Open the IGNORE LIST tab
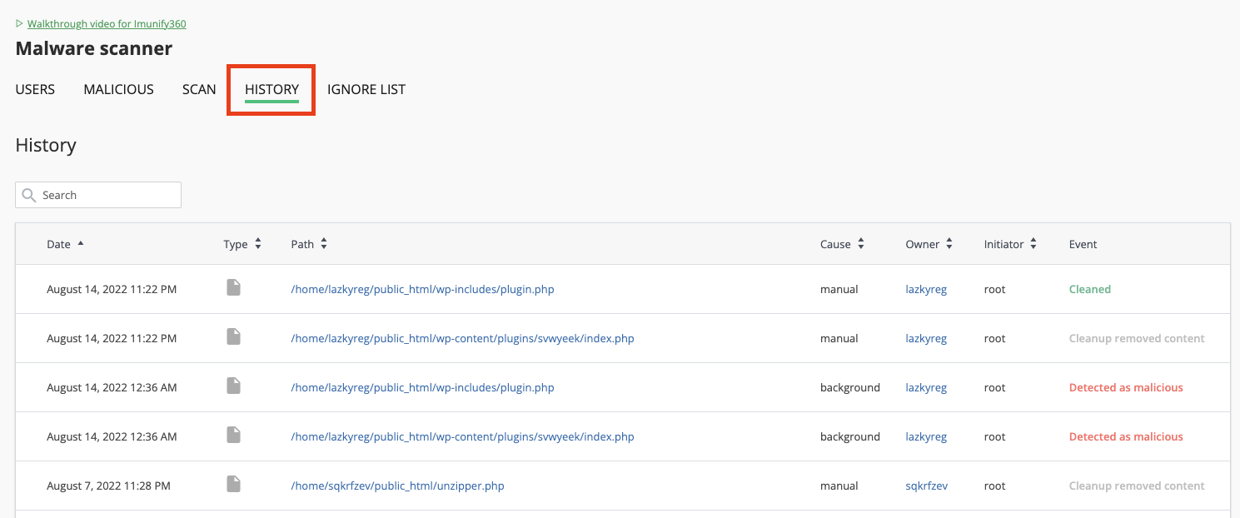 click(366, 89)
